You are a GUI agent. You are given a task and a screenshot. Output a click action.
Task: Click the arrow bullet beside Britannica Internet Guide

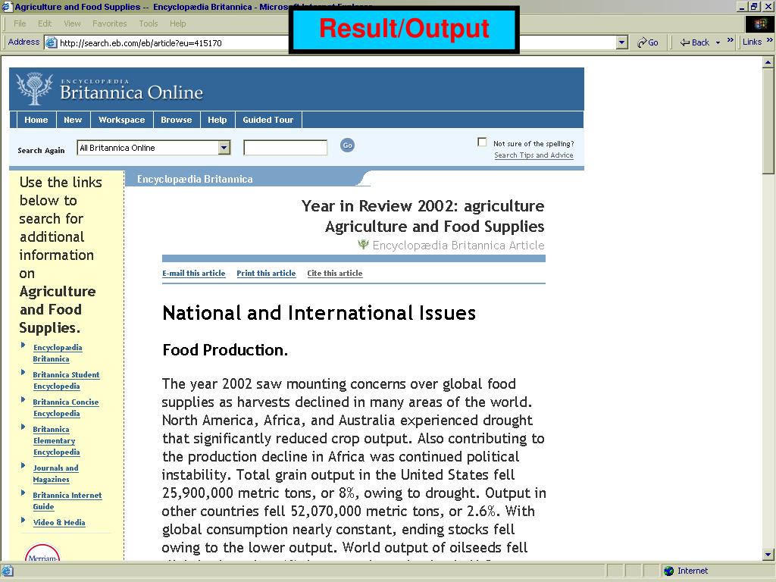click(x=23, y=493)
